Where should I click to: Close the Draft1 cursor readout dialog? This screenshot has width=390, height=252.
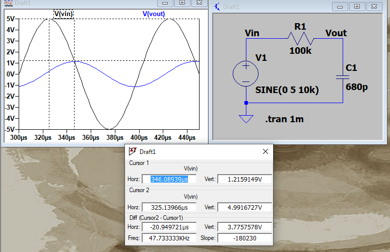click(266, 151)
